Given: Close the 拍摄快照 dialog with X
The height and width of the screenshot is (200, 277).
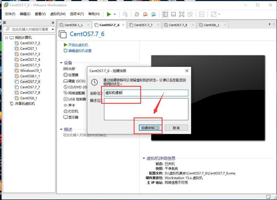Looking at the screenshot, I should point(187,71).
